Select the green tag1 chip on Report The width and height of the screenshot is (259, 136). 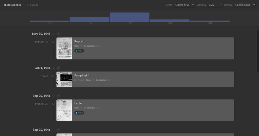(x=79, y=51)
